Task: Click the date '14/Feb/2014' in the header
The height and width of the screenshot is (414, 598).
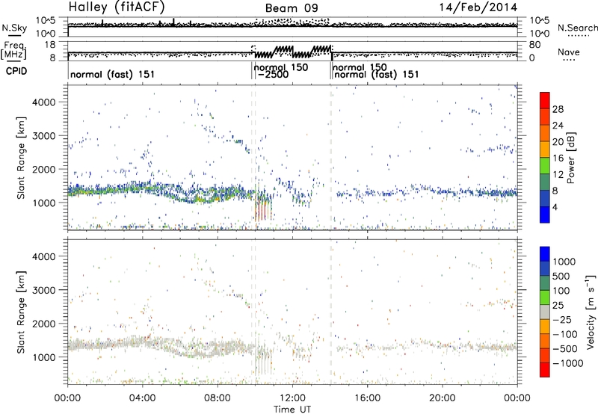Action: click(x=478, y=7)
